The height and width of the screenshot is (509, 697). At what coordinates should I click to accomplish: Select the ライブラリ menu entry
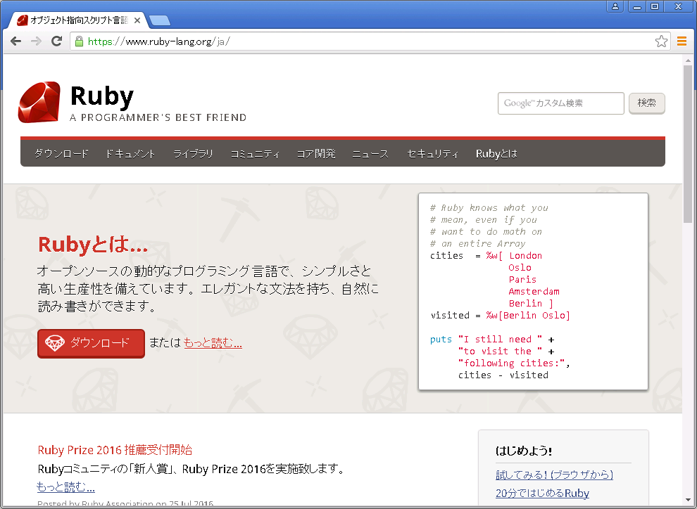pyautogui.click(x=192, y=153)
